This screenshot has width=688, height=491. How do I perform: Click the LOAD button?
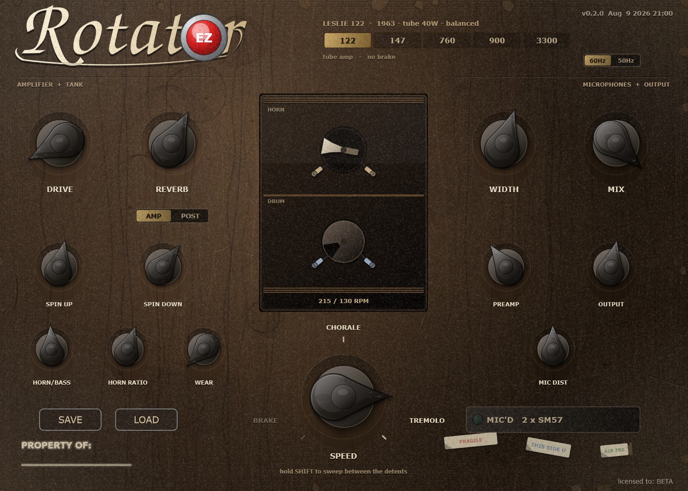(146, 420)
